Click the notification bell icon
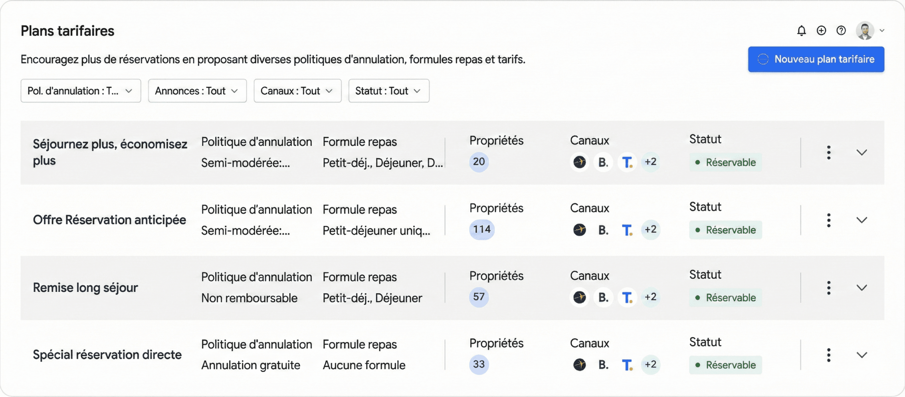 click(802, 31)
